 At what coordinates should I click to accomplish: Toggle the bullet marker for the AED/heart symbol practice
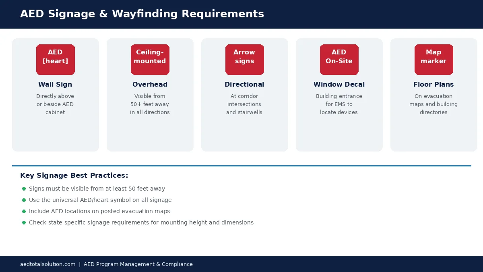[x=24, y=199]
